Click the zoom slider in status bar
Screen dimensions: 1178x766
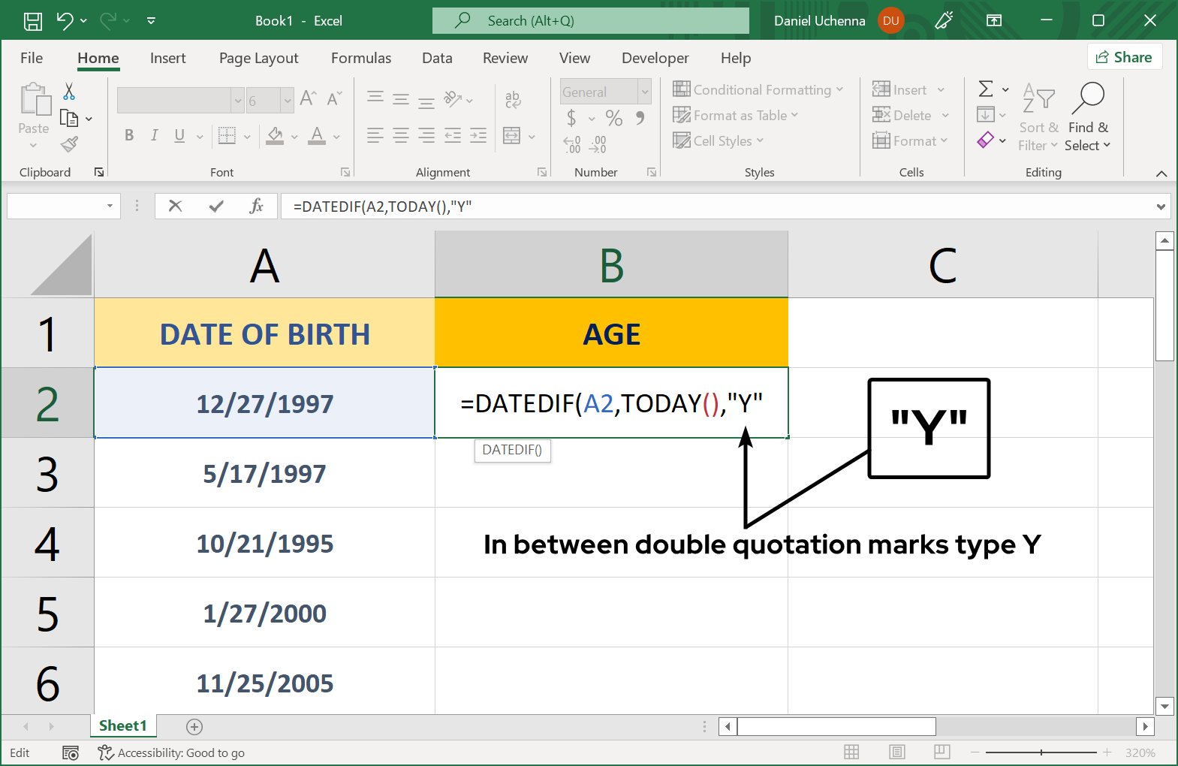click(x=1041, y=752)
